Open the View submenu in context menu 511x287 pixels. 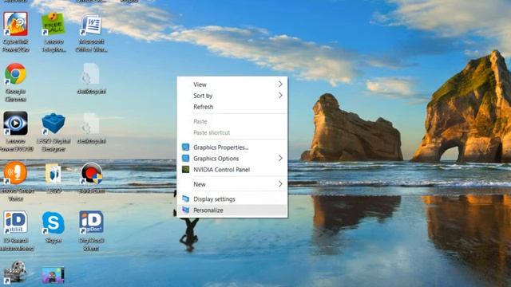[x=232, y=85]
